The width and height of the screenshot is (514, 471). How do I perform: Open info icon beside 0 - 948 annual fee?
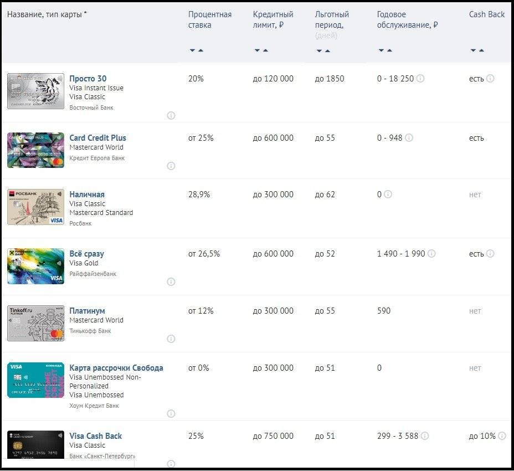[x=409, y=138]
